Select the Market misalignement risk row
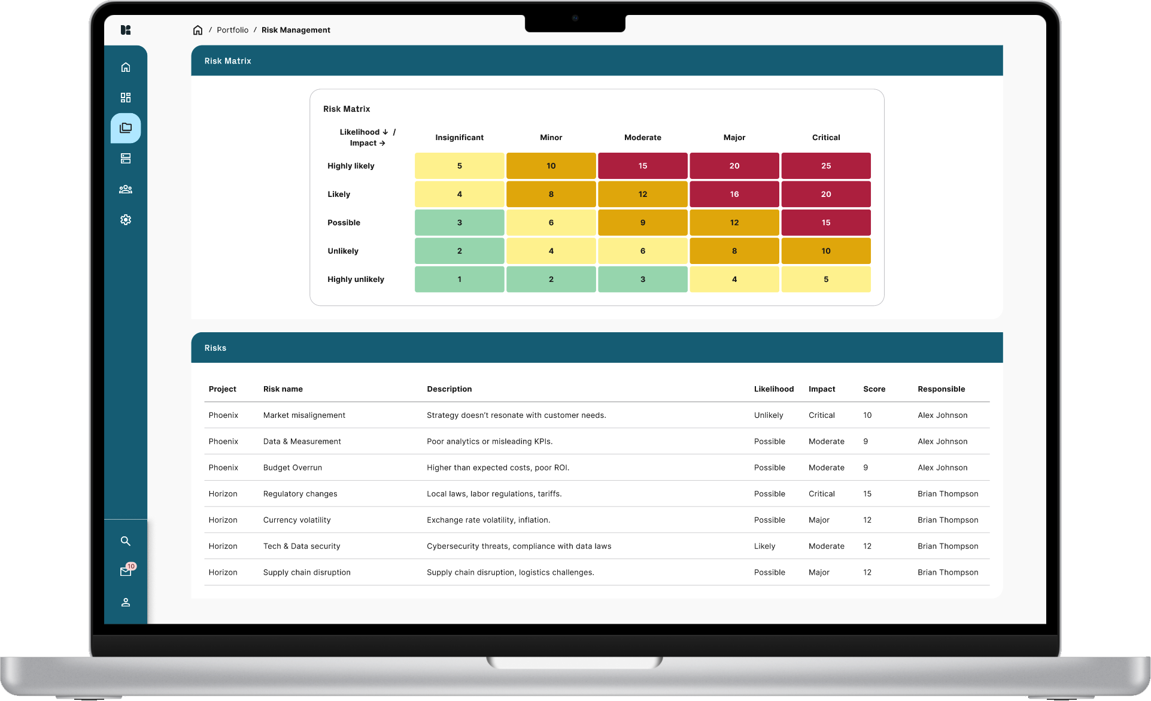1151x701 pixels. pyautogui.click(x=304, y=415)
